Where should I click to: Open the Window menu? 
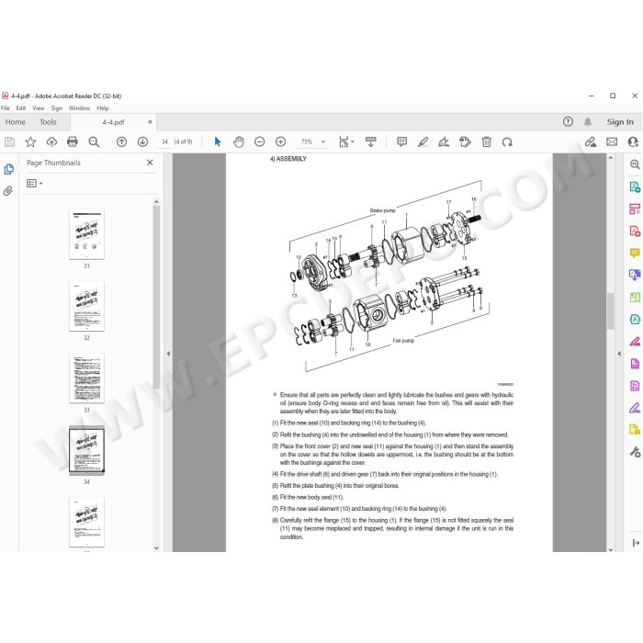[x=79, y=108]
